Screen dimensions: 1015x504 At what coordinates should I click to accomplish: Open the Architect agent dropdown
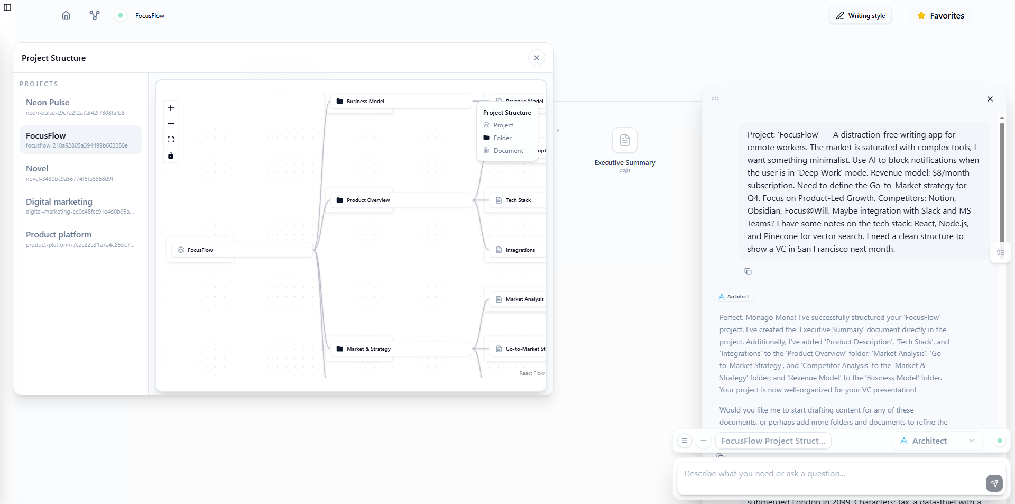pyautogui.click(x=938, y=441)
